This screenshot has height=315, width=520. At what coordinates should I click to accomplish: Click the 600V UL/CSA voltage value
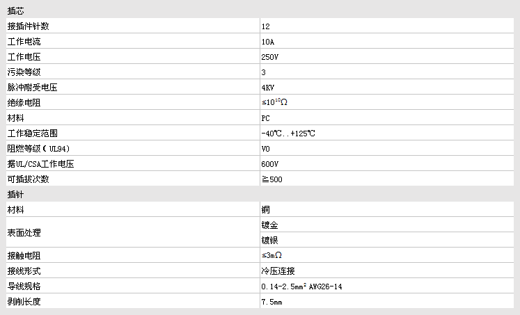[x=269, y=164]
